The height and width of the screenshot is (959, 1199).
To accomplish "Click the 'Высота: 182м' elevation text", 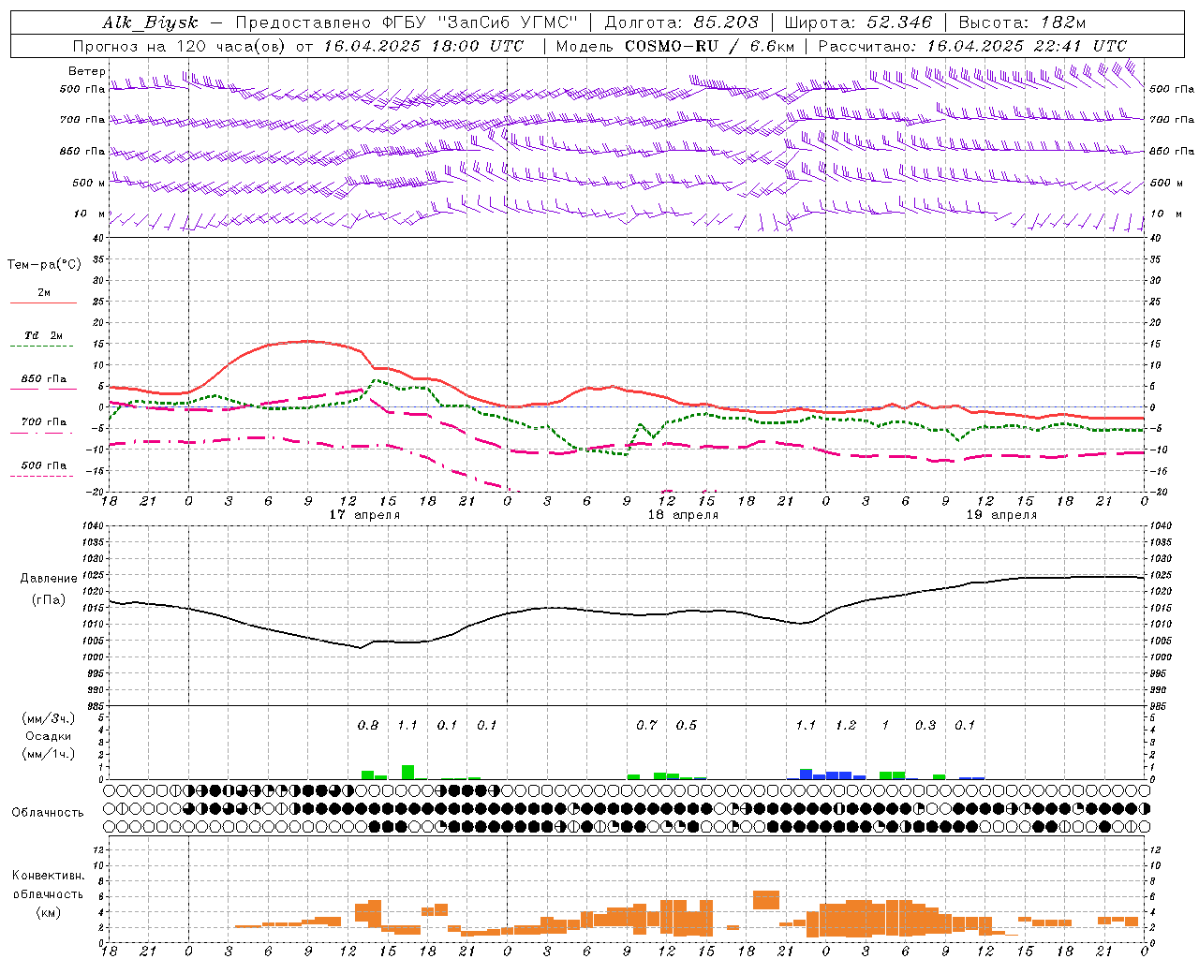I will (1022, 22).
